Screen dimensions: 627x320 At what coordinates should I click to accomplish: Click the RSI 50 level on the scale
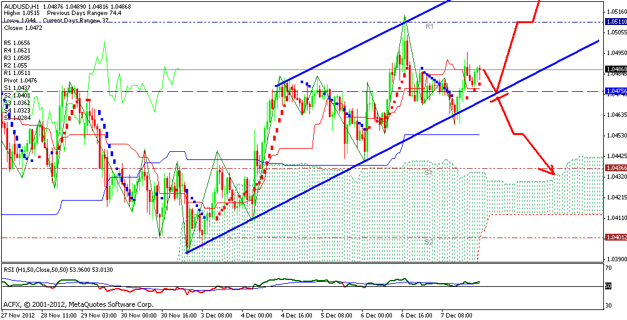tap(608, 286)
